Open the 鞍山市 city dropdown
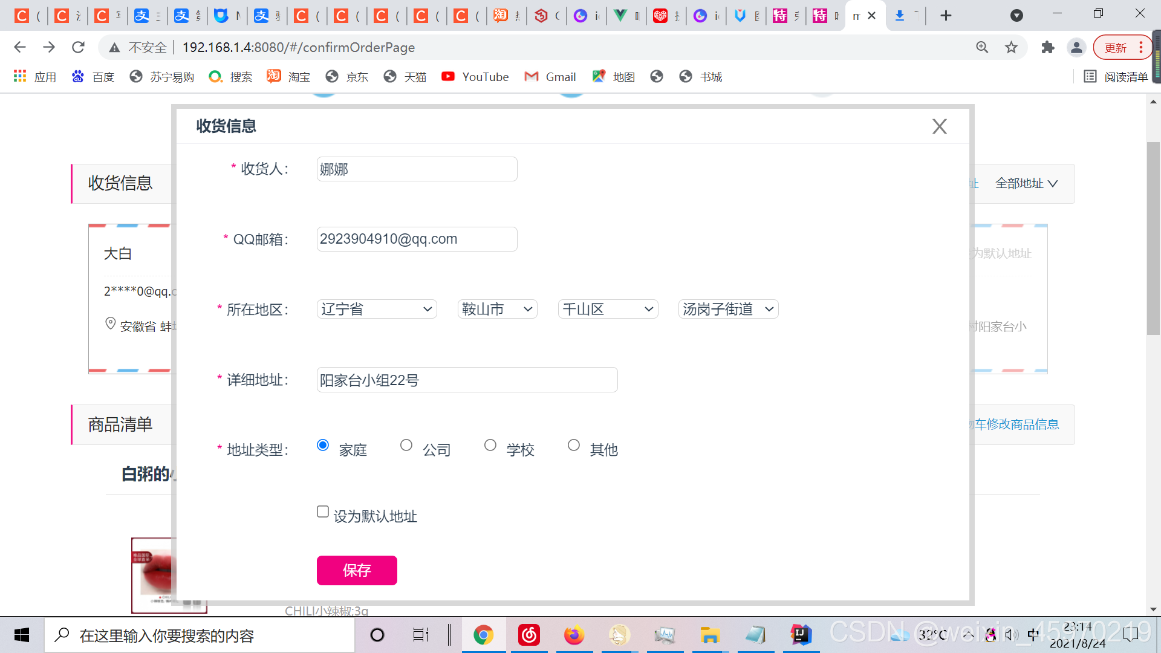Image resolution: width=1161 pixels, height=653 pixels. [x=496, y=309]
